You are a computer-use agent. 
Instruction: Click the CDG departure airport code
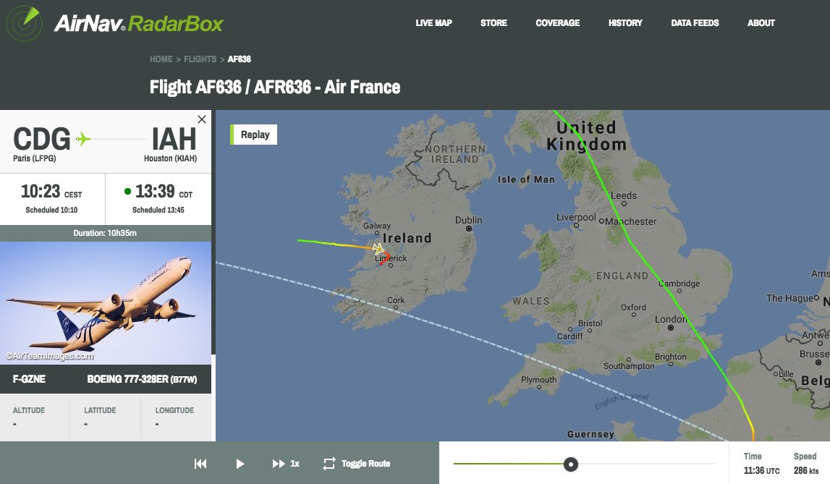click(x=42, y=139)
